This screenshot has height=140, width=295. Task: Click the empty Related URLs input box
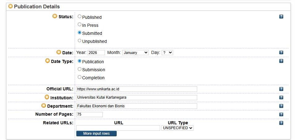pyautogui.click(x=118, y=128)
